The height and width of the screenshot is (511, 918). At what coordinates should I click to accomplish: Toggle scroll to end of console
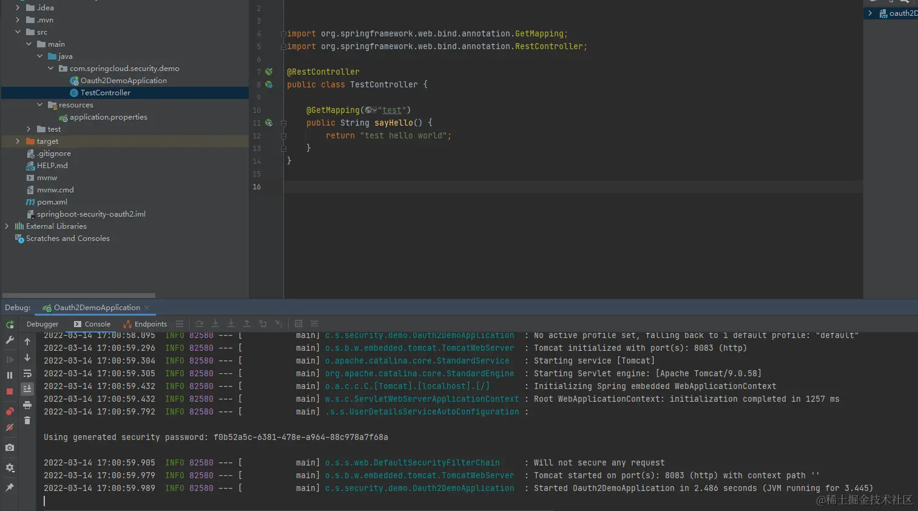coord(27,389)
